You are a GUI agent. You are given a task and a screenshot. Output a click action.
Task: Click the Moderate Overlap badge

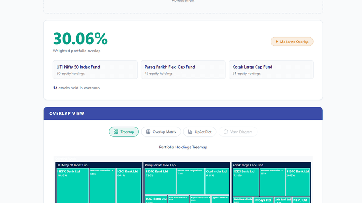point(292,42)
